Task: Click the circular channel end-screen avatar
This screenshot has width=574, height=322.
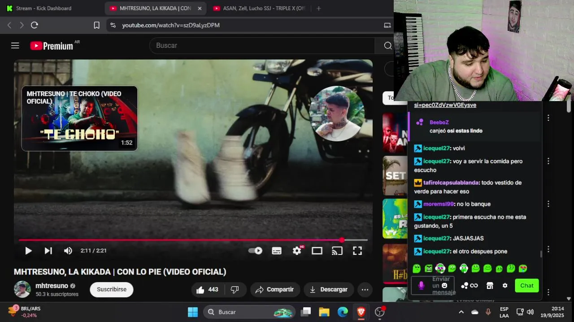Action: [337, 114]
